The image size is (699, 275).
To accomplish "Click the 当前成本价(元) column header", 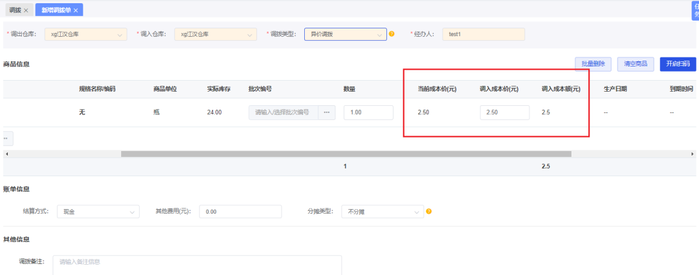I will 437,89.
